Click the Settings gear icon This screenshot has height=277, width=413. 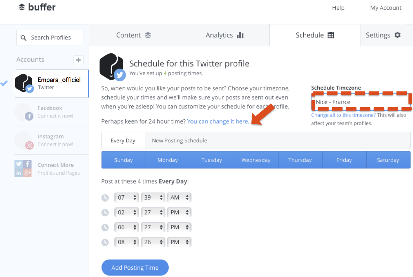click(397, 35)
